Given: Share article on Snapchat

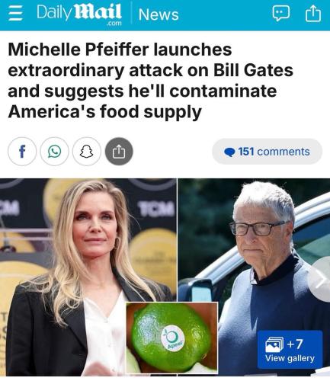Looking at the screenshot, I should pos(87,152).
